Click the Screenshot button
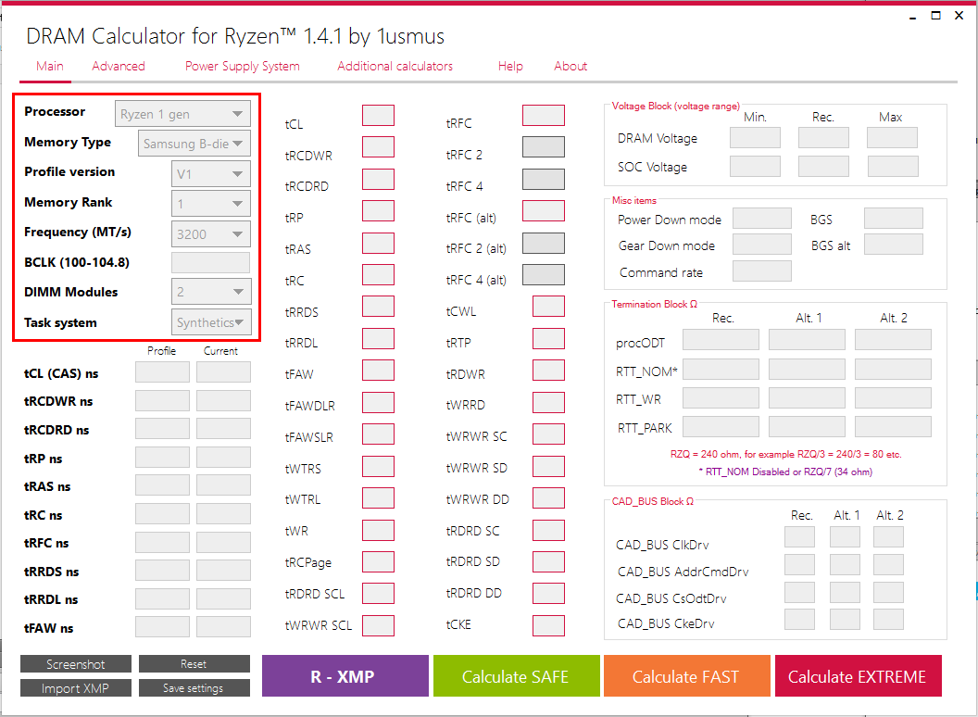This screenshot has width=978, height=717. (x=75, y=664)
